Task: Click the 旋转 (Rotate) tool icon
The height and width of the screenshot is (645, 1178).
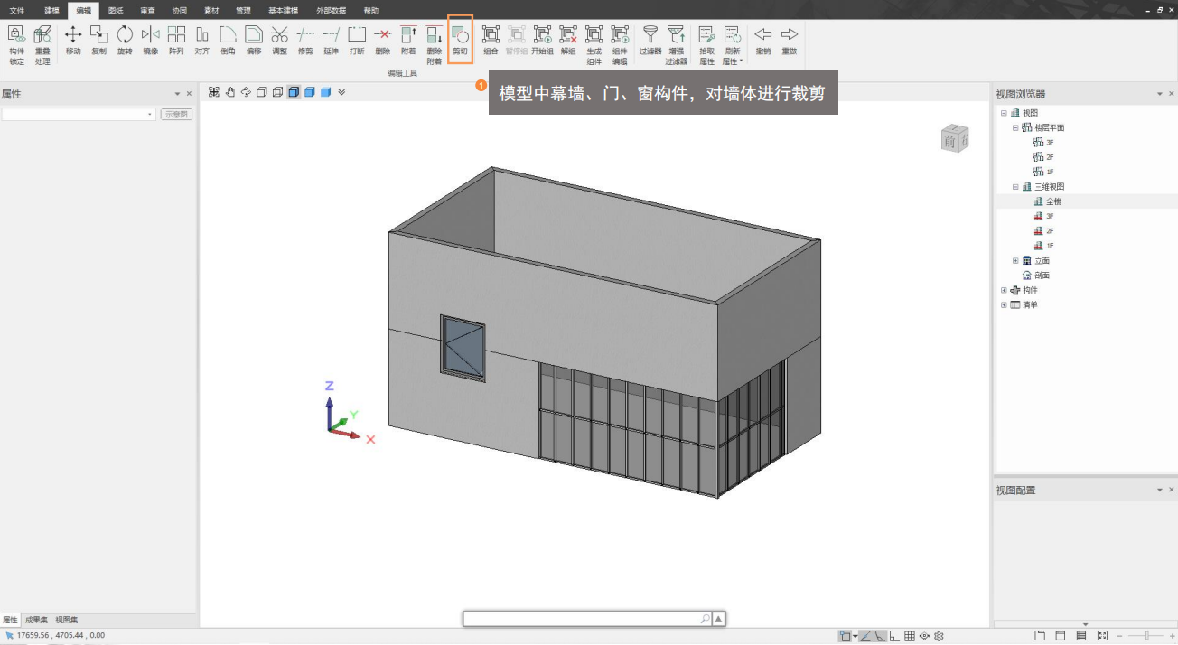Action: pos(125,39)
